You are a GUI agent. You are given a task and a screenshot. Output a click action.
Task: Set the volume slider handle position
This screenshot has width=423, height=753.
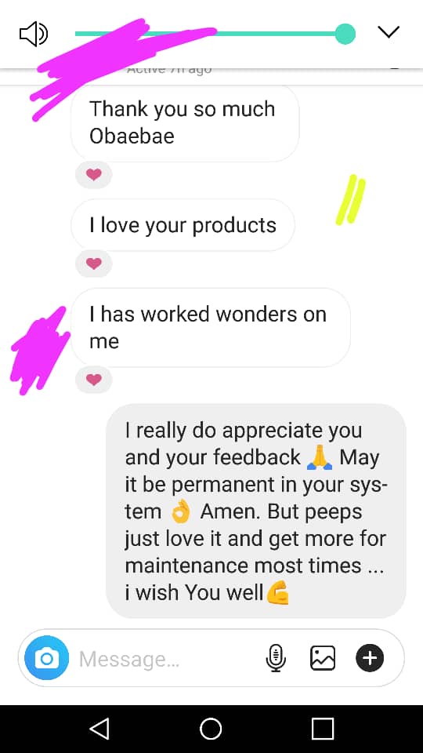coord(345,34)
